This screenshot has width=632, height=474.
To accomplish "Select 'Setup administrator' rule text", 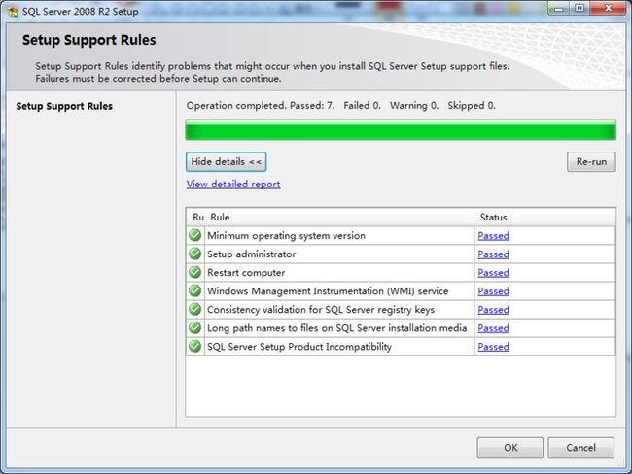I will [x=252, y=254].
